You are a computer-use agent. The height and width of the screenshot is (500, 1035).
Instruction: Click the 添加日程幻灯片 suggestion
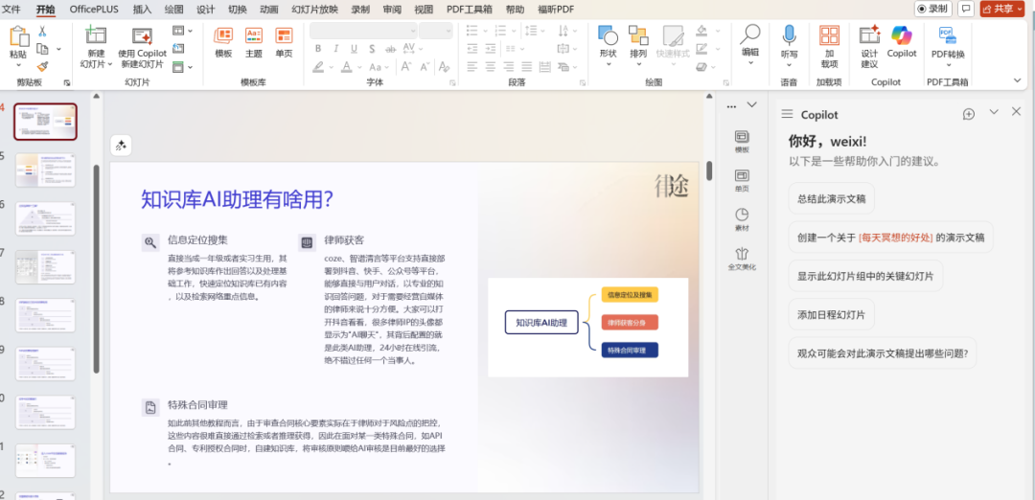tap(831, 314)
